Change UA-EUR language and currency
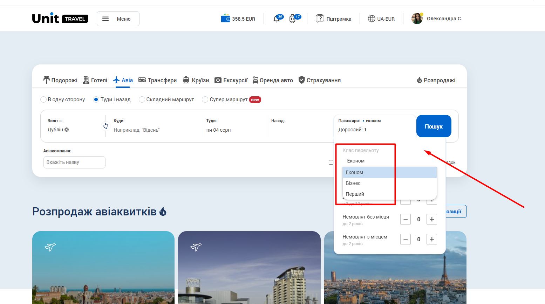Image resolution: width=545 pixels, height=304 pixels. 381,19
